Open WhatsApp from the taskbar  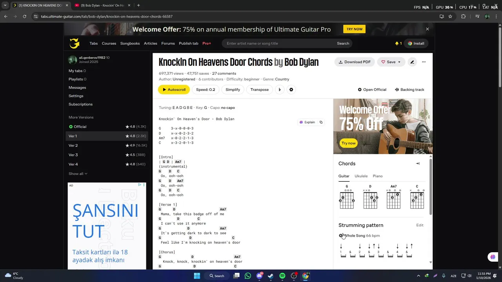tap(247, 276)
